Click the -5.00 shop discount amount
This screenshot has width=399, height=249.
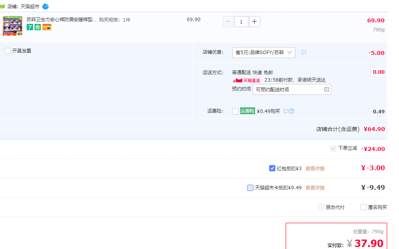[x=376, y=53]
